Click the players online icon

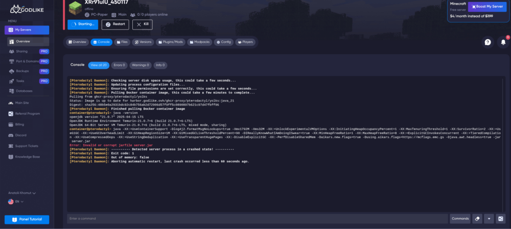133,15
